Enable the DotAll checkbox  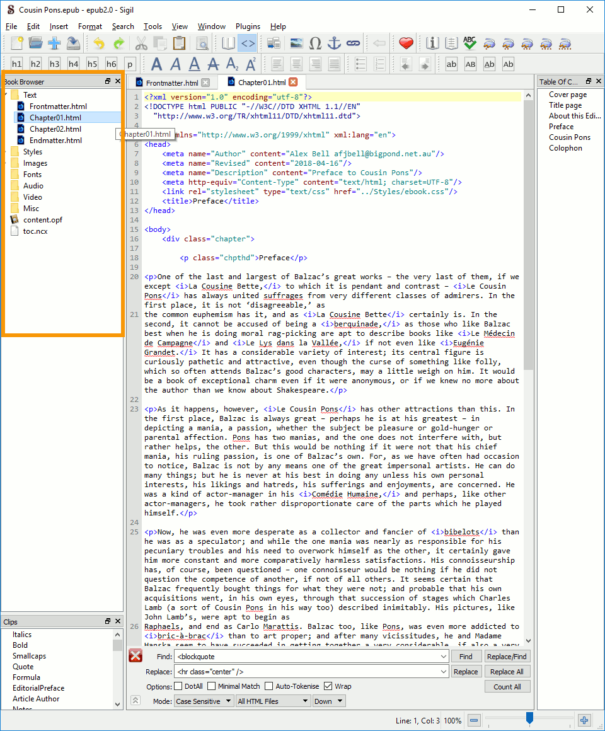[x=178, y=686]
